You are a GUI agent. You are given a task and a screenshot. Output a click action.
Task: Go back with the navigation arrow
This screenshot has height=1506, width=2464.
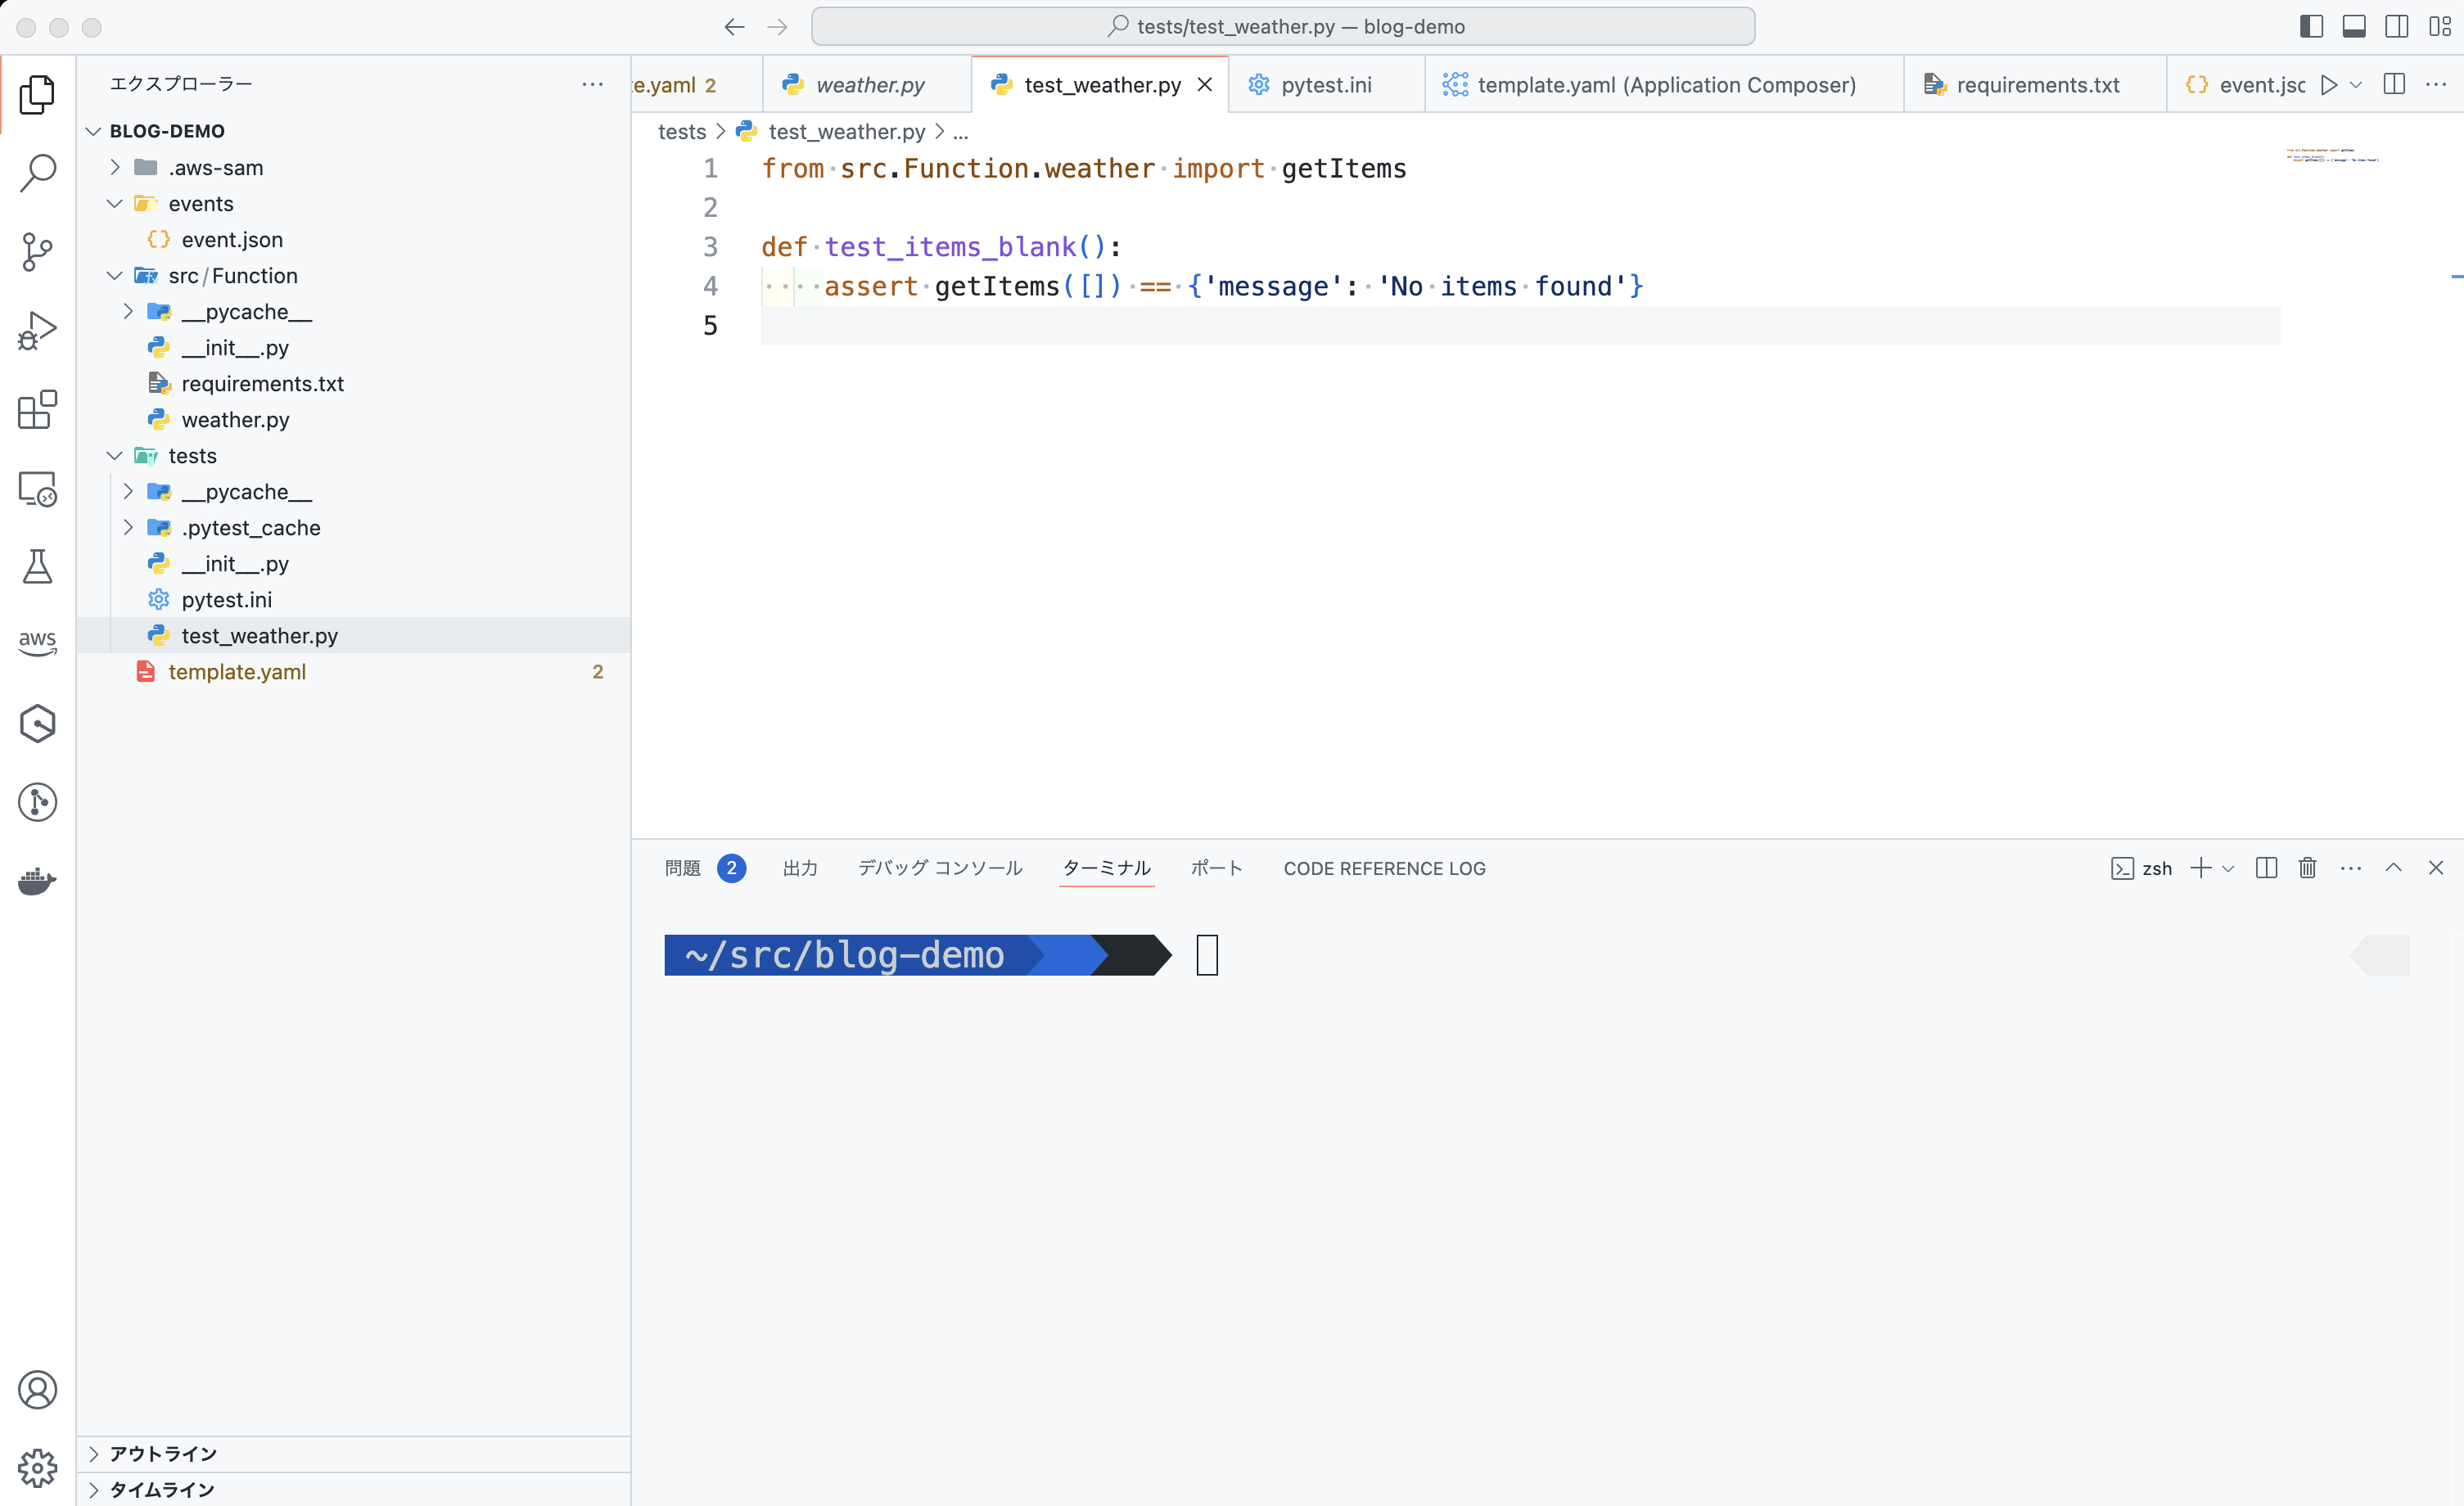click(x=734, y=27)
